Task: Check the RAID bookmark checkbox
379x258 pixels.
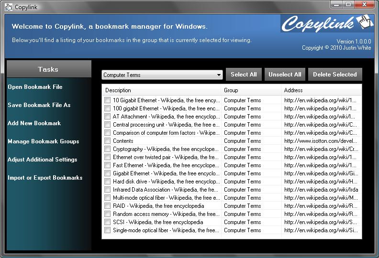Action: coord(107,206)
